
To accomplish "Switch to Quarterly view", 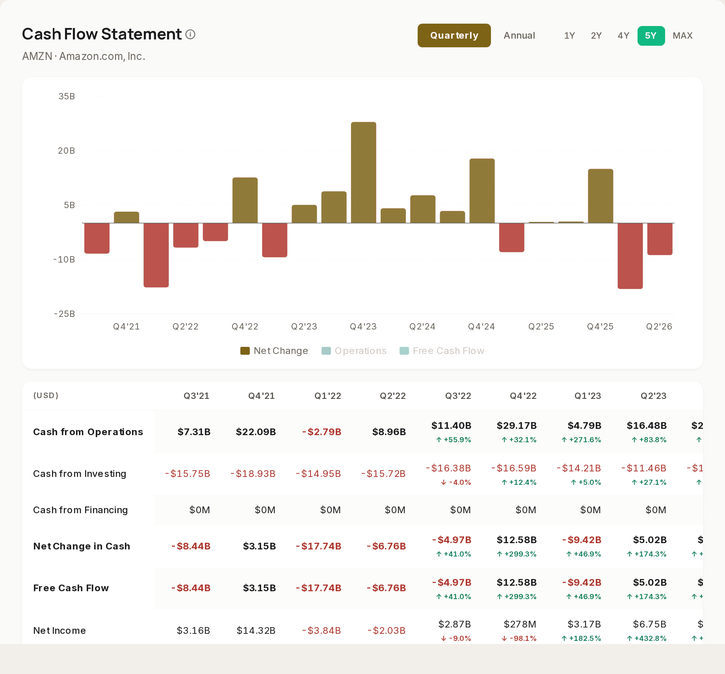I will click(x=454, y=35).
